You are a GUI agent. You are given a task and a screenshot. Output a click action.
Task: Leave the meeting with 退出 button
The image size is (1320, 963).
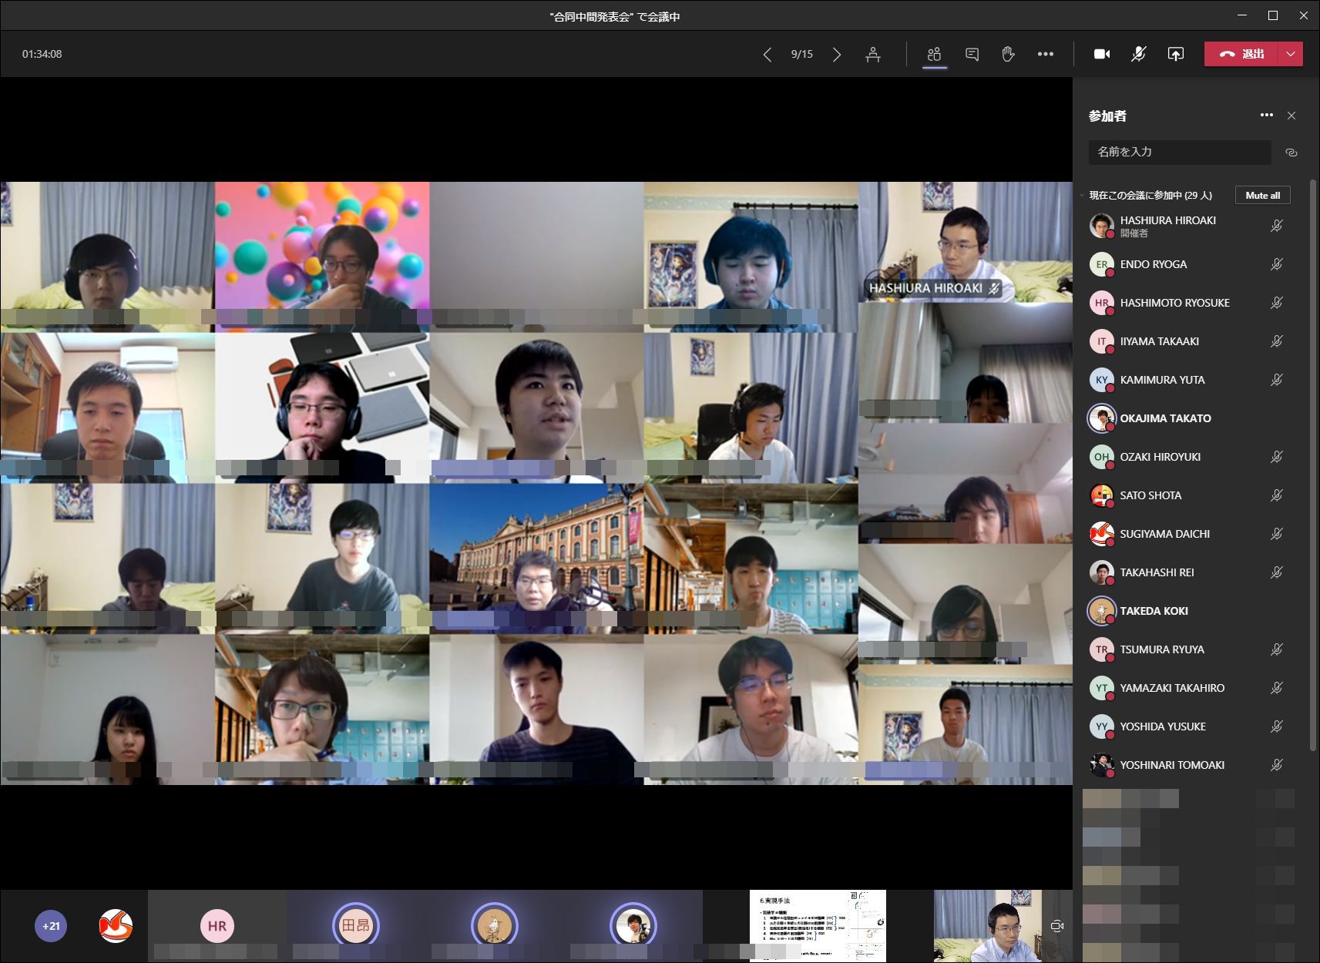tap(1241, 54)
